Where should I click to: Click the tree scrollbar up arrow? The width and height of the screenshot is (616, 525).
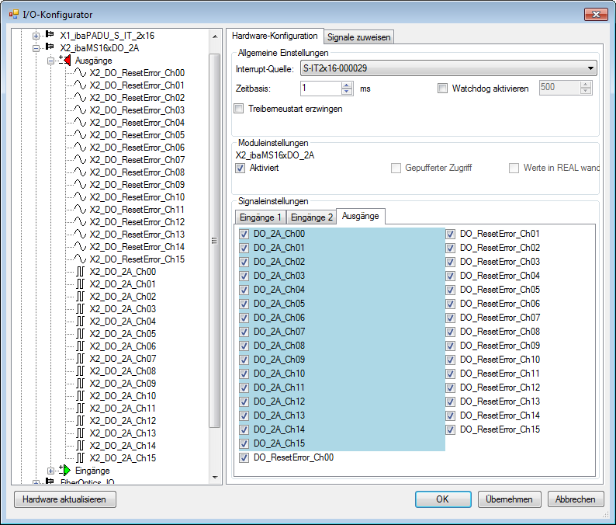pyautogui.click(x=214, y=37)
